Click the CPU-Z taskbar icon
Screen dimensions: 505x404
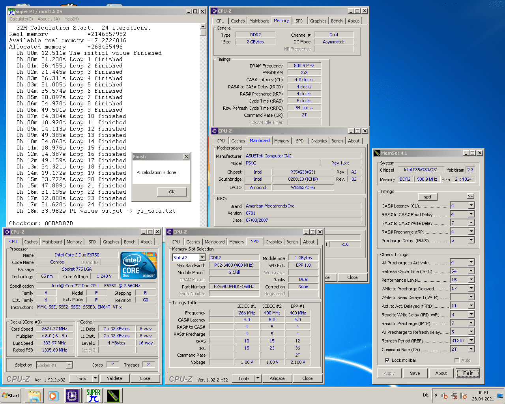click(73, 395)
